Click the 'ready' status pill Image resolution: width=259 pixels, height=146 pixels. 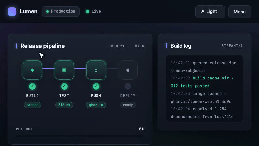click(128, 105)
